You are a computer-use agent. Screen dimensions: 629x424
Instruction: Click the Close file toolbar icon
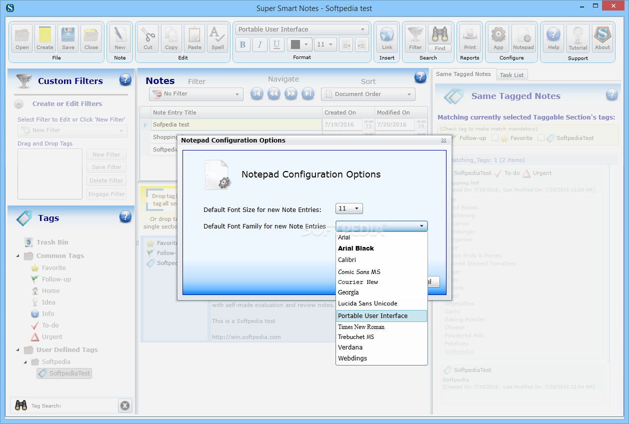tap(91, 38)
